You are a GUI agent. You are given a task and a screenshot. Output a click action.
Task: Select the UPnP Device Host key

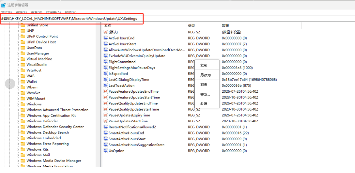pyautogui.click(x=41, y=42)
